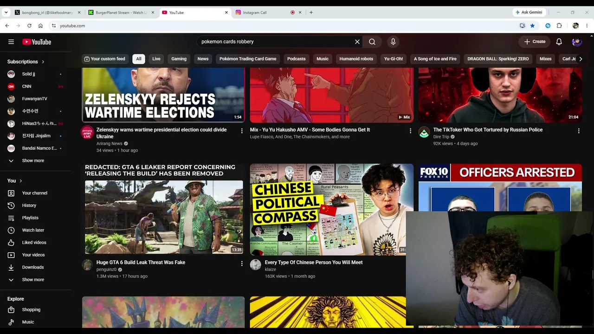Select the Pokémon Trading Card Game chip

(x=248, y=59)
